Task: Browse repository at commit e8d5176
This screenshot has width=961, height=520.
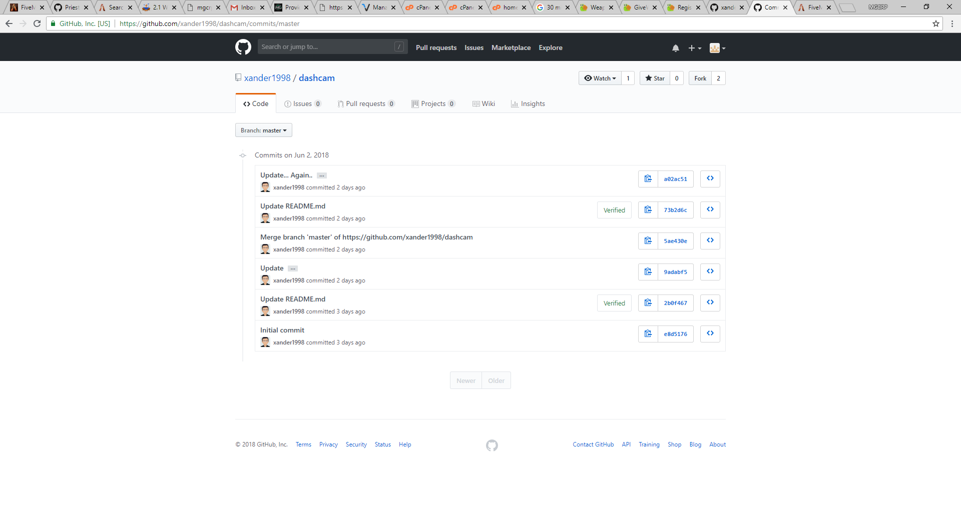Action: coord(710,334)
